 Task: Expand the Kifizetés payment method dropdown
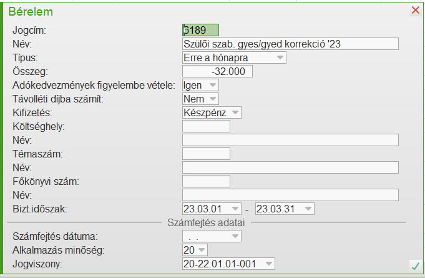[235, 112]
